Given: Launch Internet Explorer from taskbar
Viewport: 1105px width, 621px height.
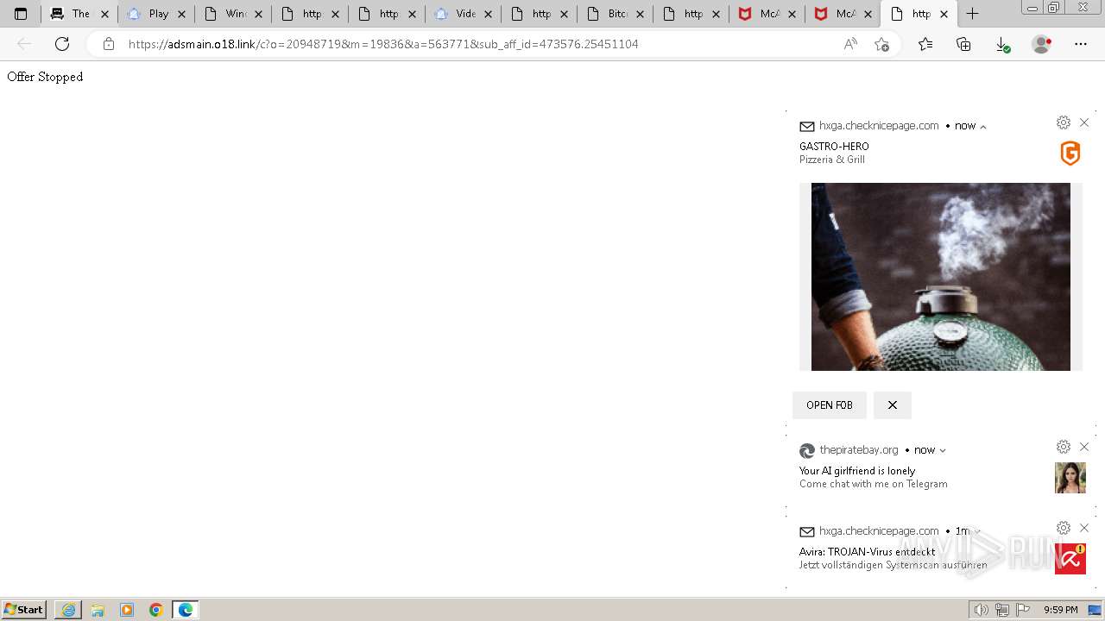Looking at the screenshot, I should (x=68, y=610).
